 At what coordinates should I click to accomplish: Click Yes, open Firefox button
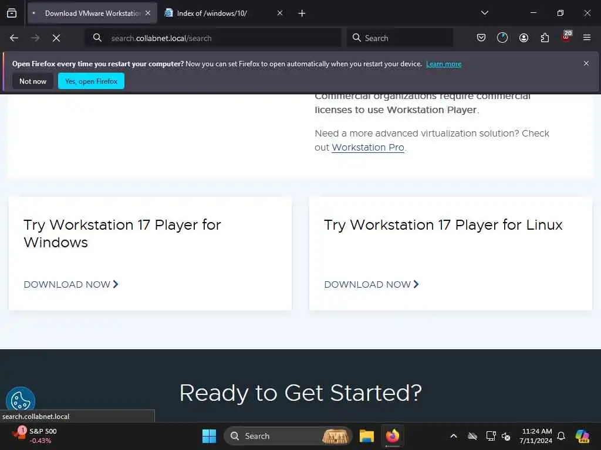[91, 81]
